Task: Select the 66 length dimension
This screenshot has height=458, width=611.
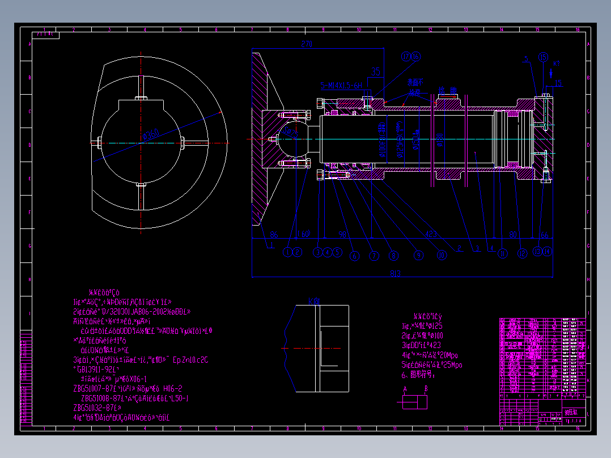Action: (544, 235)
